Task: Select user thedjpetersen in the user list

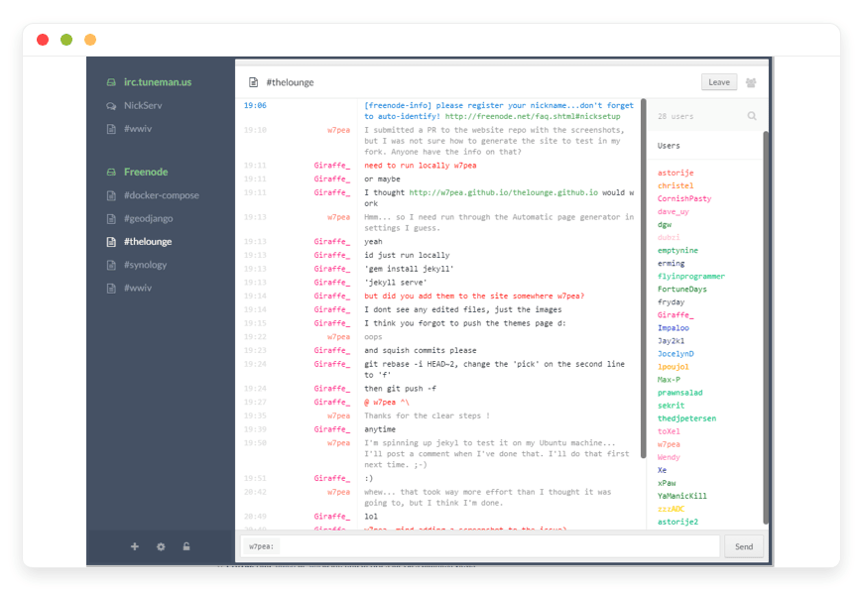Action: pos(686,418)
